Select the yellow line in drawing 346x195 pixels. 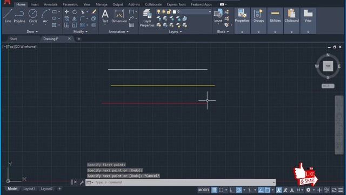point(163,86)
